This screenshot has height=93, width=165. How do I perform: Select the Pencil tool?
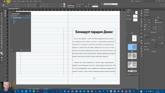(x=2, y=28)
